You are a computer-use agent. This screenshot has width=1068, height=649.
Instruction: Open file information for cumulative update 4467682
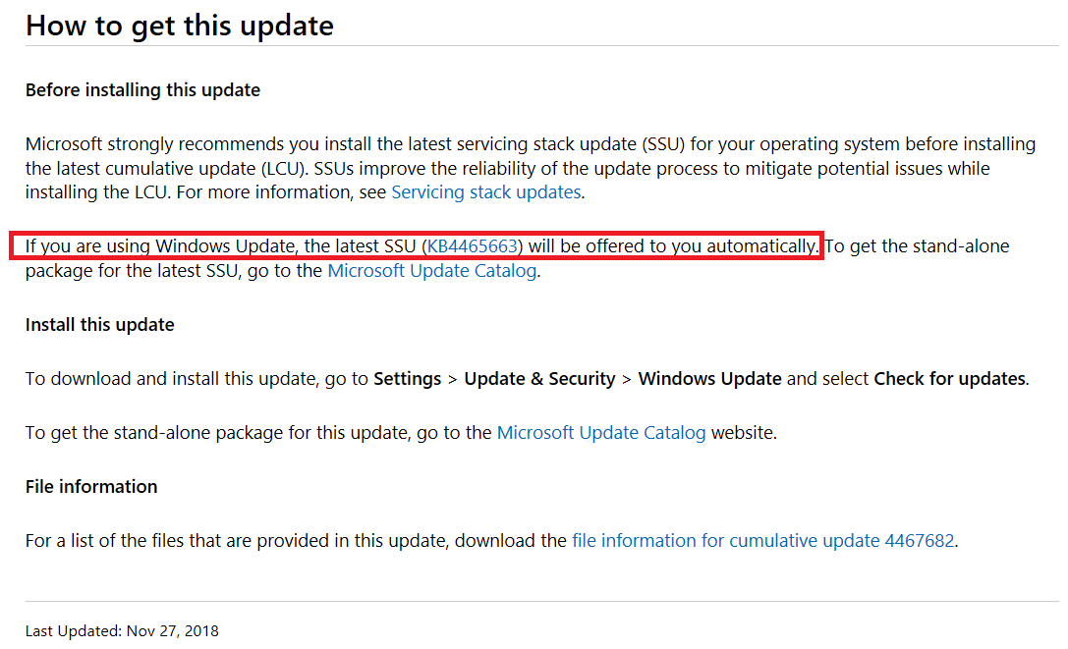[x=762, y=540]
